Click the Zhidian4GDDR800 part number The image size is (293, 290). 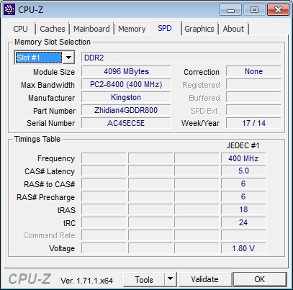126,110
